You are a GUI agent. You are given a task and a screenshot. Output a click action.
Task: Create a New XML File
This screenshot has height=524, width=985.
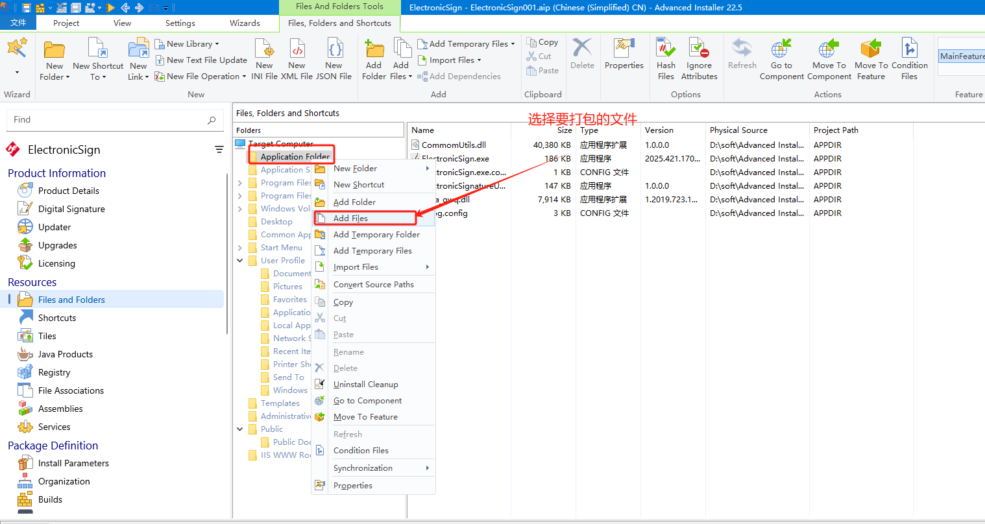[x=297, y=60]
